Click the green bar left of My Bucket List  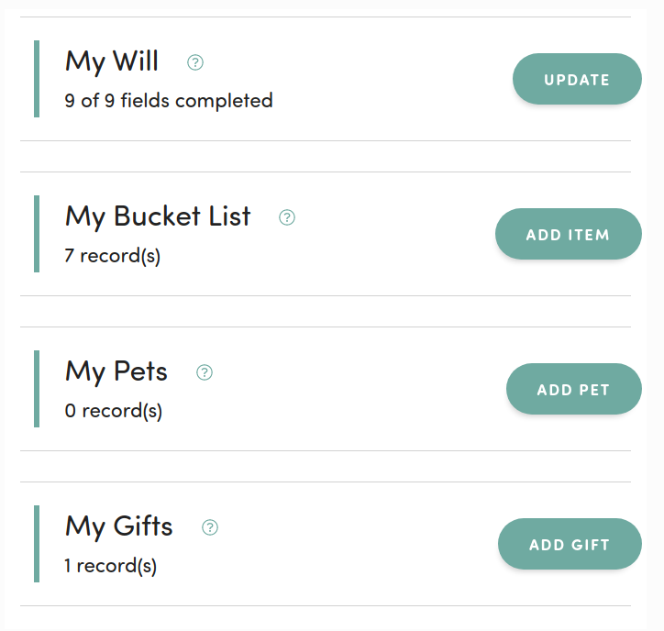coord(37,234)
